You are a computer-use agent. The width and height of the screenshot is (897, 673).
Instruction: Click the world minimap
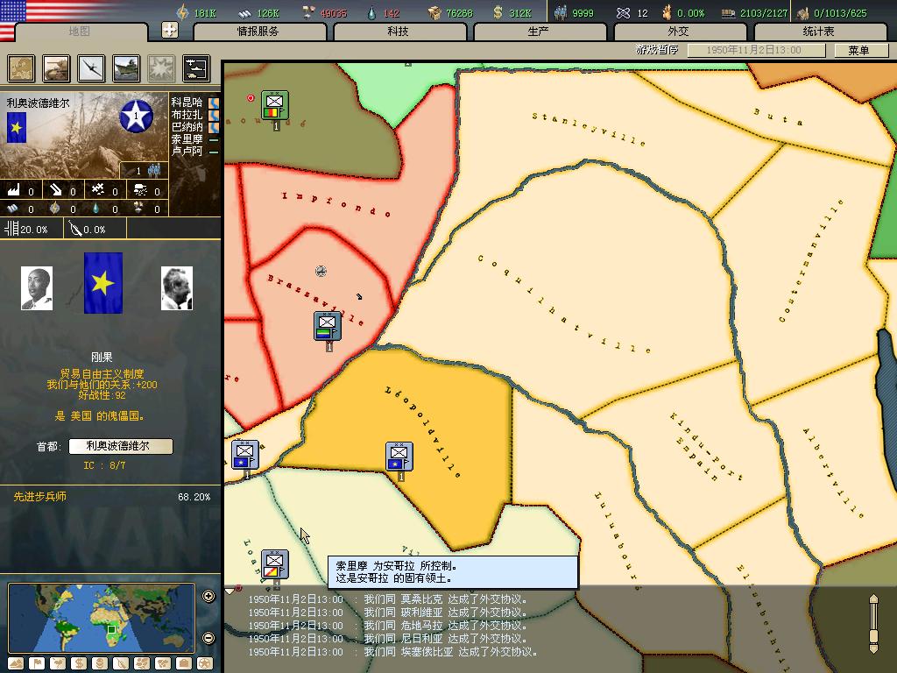pyautogui.click(x=102, y=618)
